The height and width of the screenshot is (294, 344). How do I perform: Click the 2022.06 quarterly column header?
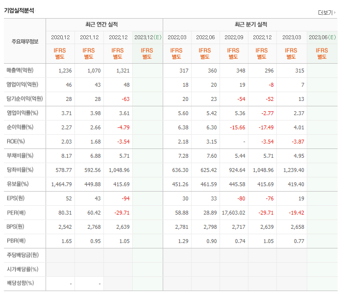pos(205,37)
